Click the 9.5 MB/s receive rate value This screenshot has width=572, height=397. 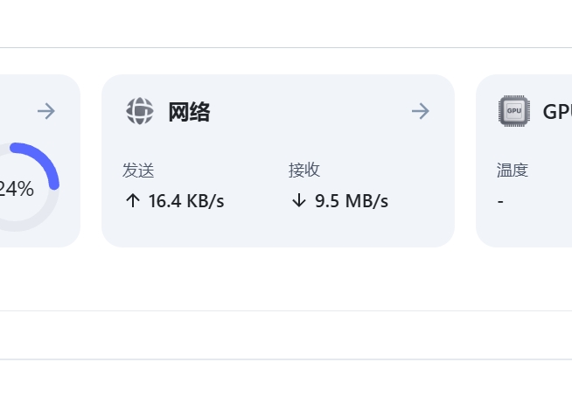[x=352, y=201]
